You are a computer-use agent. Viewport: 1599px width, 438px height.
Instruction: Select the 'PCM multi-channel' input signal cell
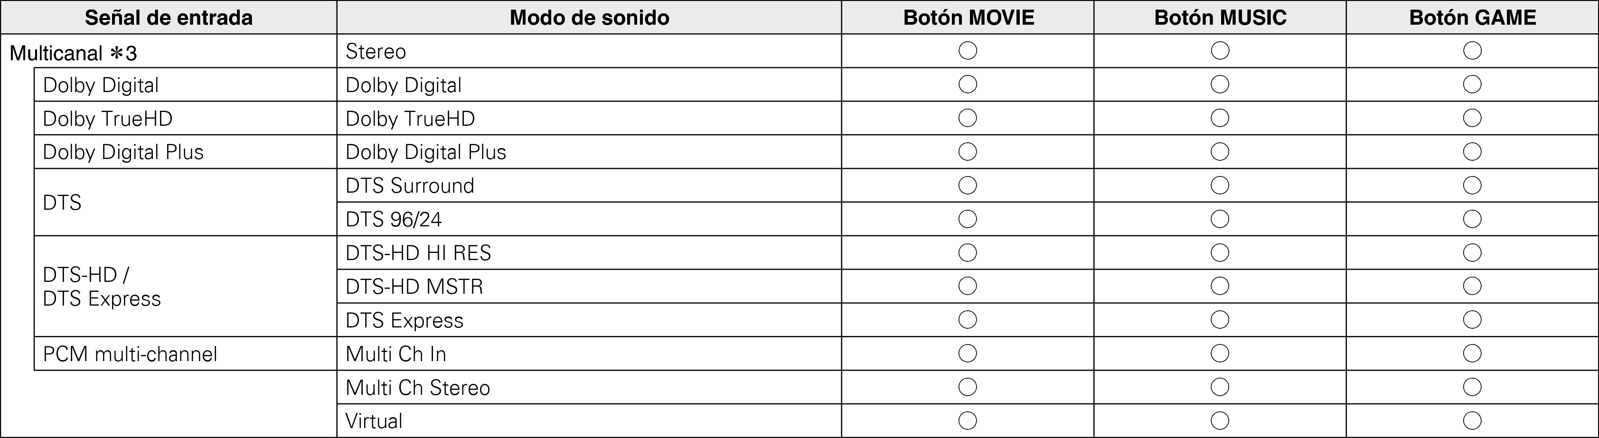pos(131,354)
